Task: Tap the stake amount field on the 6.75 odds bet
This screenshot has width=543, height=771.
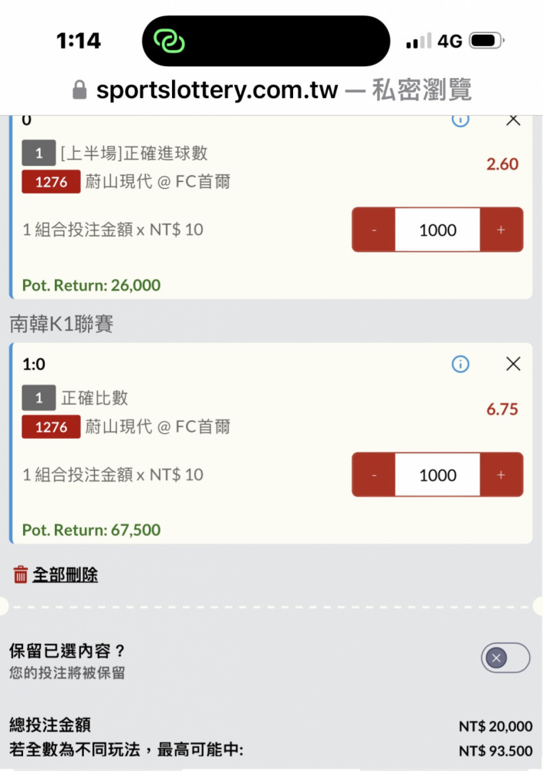Action: point(437,475)
